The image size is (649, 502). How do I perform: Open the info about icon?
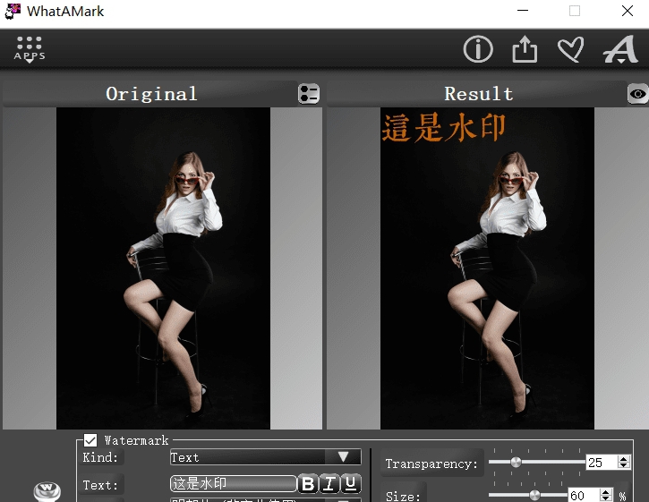478,49
